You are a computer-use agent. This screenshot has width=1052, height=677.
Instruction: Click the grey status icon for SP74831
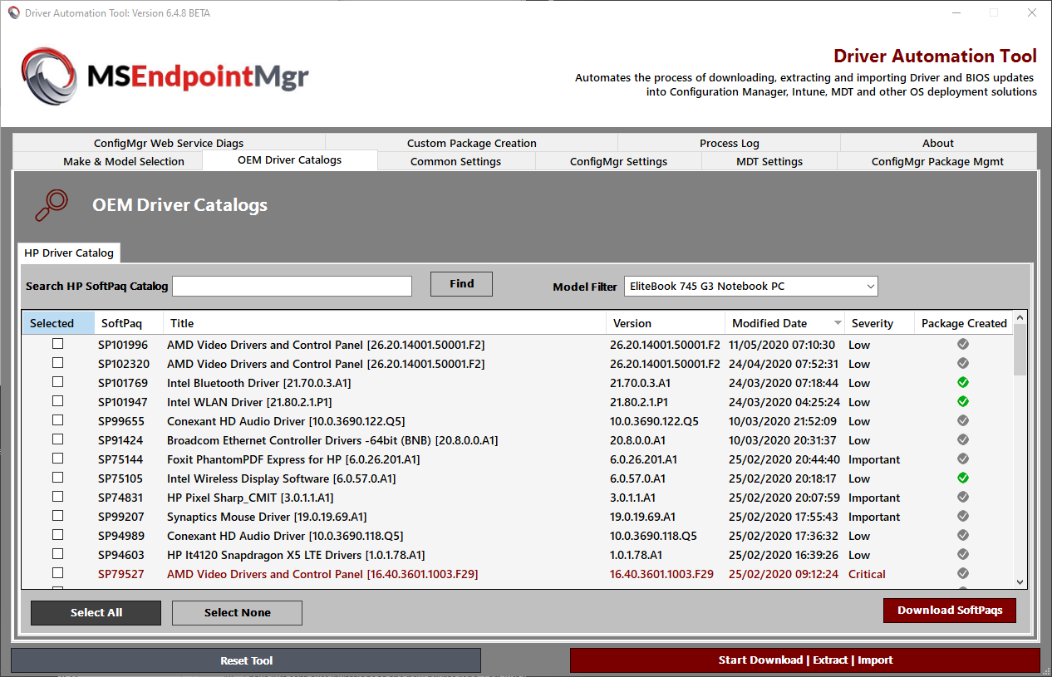tap(963, 497)
